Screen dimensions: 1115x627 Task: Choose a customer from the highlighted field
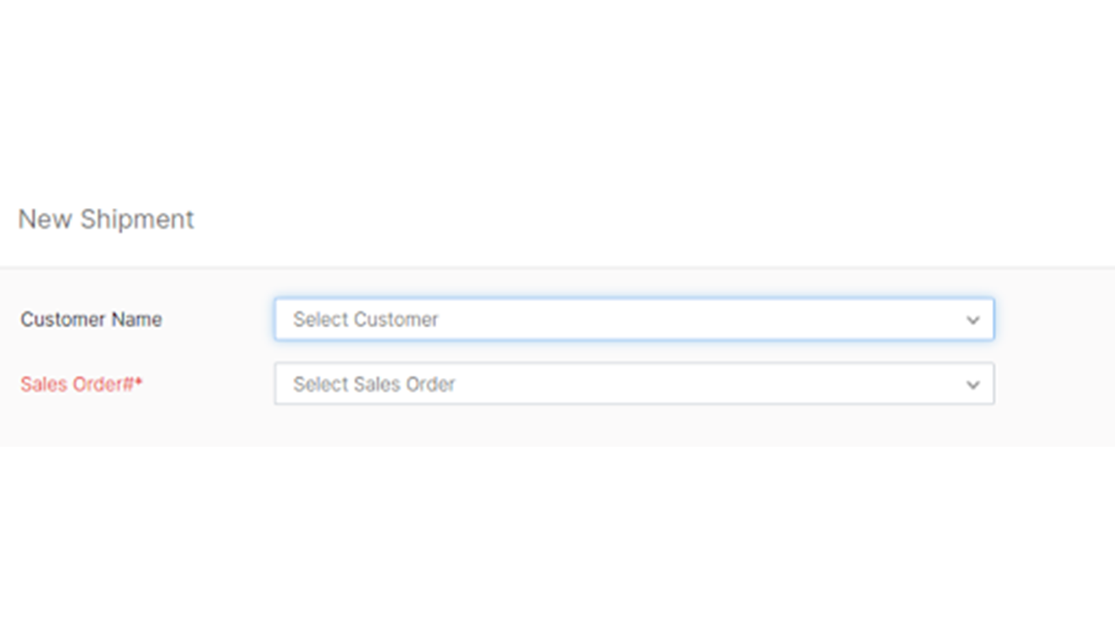[633, 320]
